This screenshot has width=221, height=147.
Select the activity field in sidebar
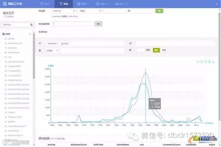[11, 39]
